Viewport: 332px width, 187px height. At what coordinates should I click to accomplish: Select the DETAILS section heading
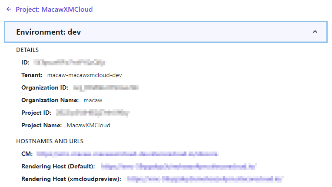pyautogui.click(x=27, y=50)
